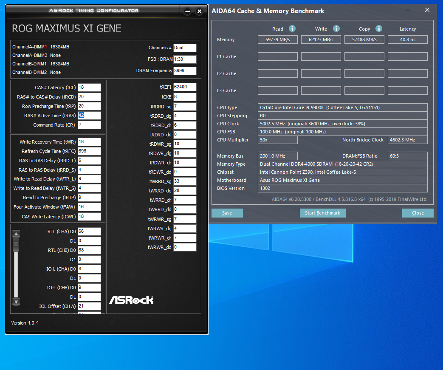443x370 pixels.
Task: Select the tRDRD_dg value field
Action: click(x=185, y=116)
